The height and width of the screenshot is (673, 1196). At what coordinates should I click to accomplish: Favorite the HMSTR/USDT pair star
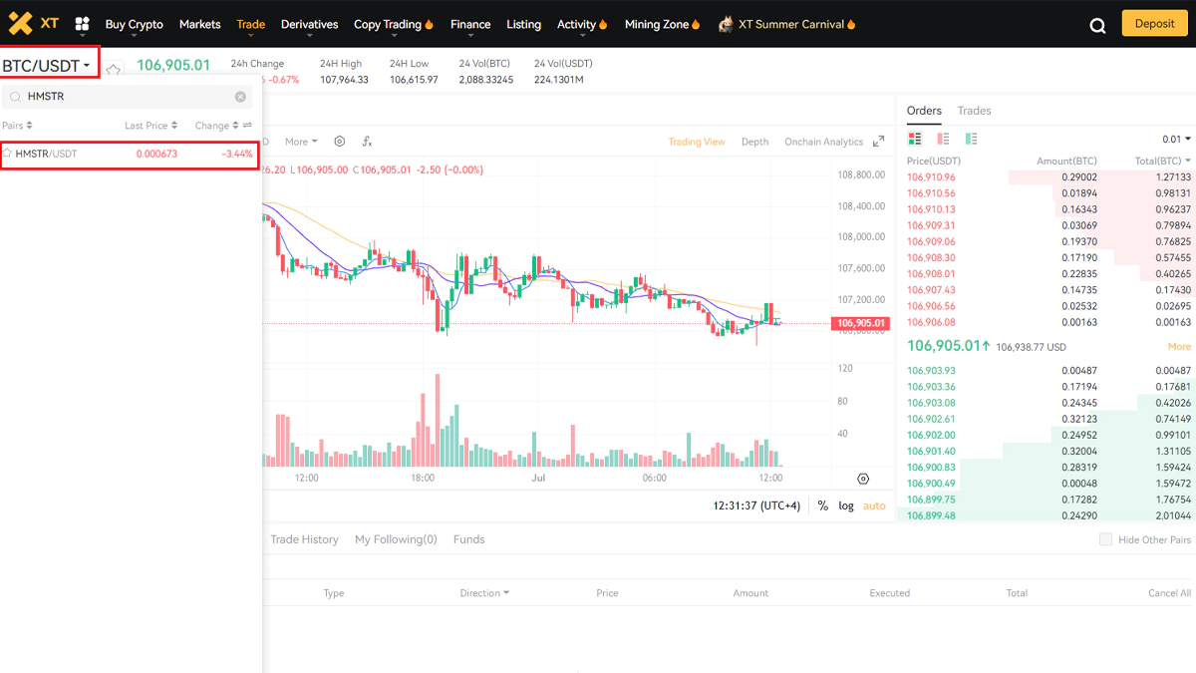8,154
